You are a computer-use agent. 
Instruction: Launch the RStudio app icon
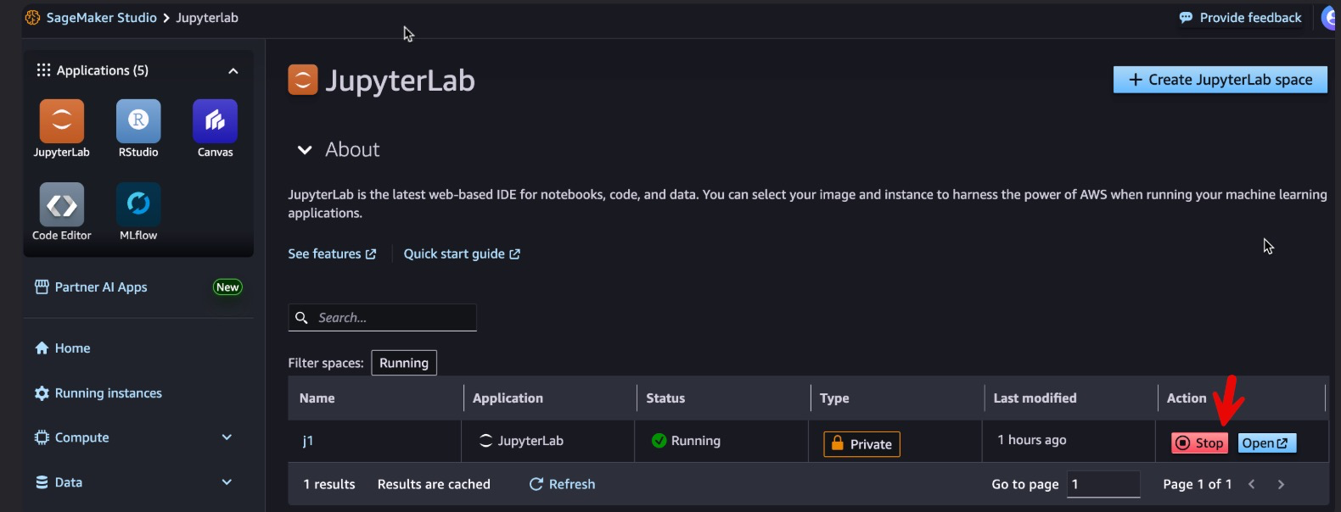tap(138, 121)
